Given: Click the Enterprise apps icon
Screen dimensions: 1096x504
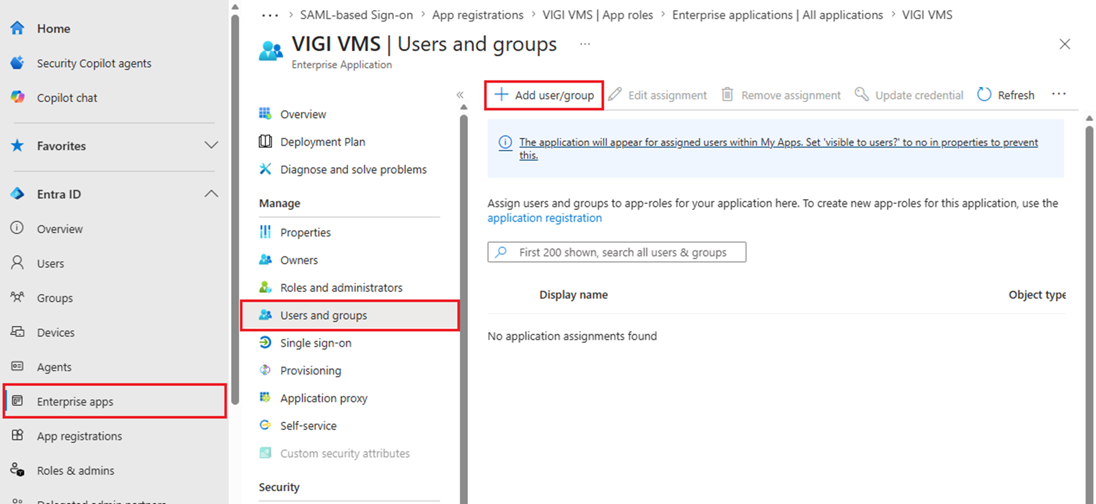Looking at the screenshot, I should pyautogui.click(x=17, y=401).
